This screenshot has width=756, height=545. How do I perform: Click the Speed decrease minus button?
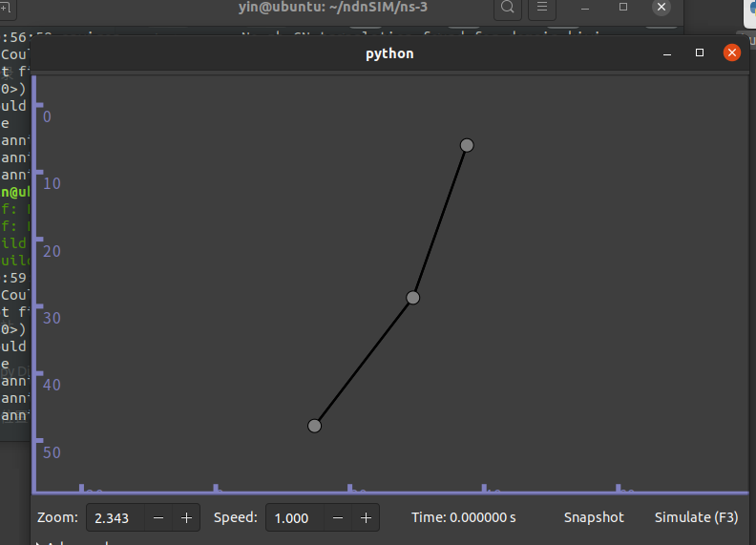click(338, 518)
